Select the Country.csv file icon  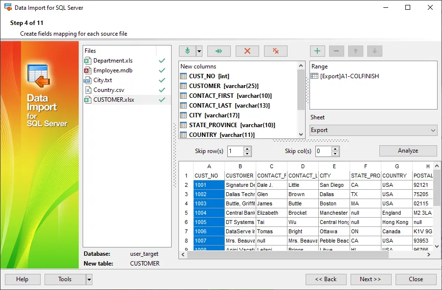(x=88, y=90)
